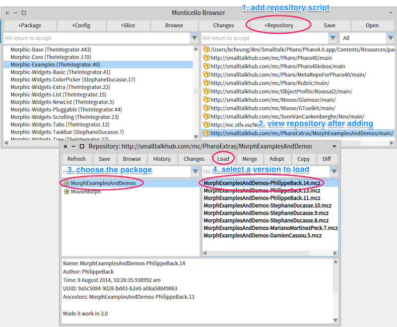Click the Diff button
397x327 pixels.
(327, 159)
